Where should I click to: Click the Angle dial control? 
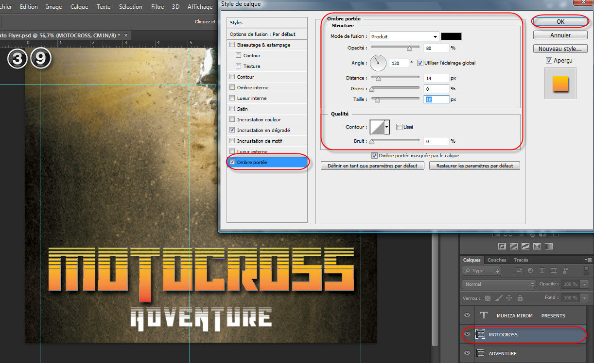coord(378,63)
